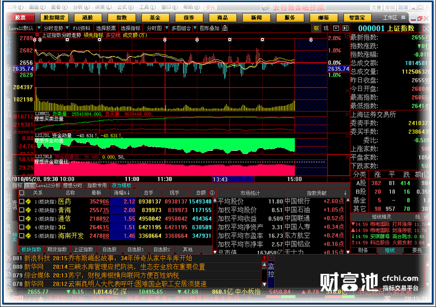Switch to the 期货指数 tab
Image resolution: width=436 pixels, height=307 pixels.
(x=57, y=250)
